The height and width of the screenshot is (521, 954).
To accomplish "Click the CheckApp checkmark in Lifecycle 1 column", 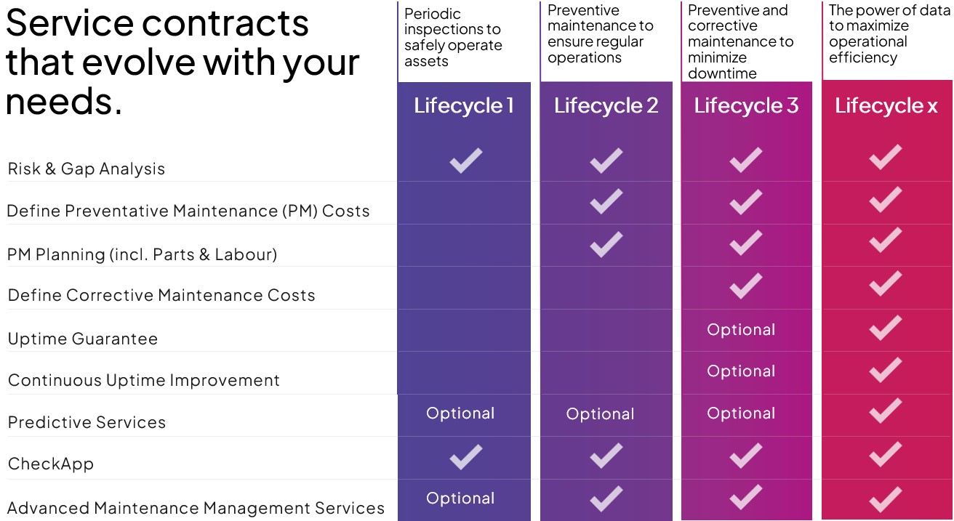I will pyautogui.click(x=465, y=456).
